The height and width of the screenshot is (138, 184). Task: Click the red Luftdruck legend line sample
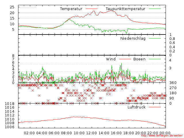[x=155, y=107]
